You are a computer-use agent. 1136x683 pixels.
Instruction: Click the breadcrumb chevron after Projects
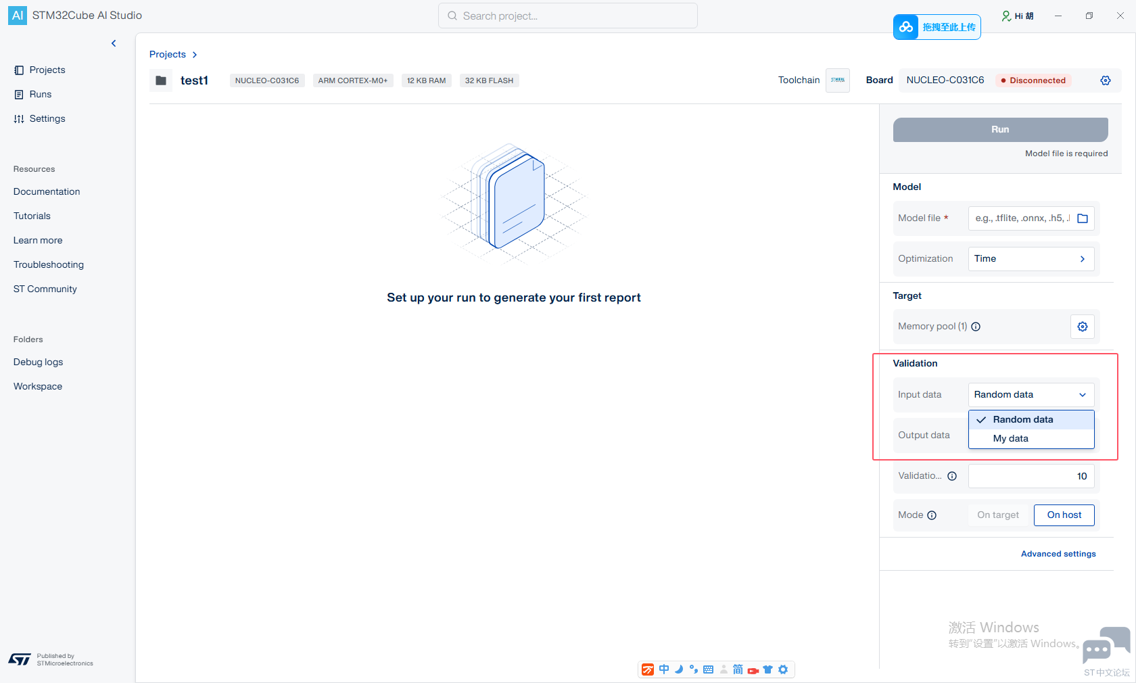[x=195, y=55]
